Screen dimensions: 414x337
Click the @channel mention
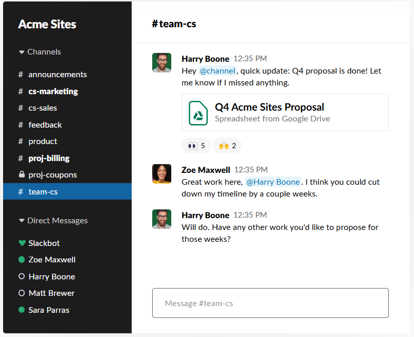pyautogui.click(x=217, y=71)
